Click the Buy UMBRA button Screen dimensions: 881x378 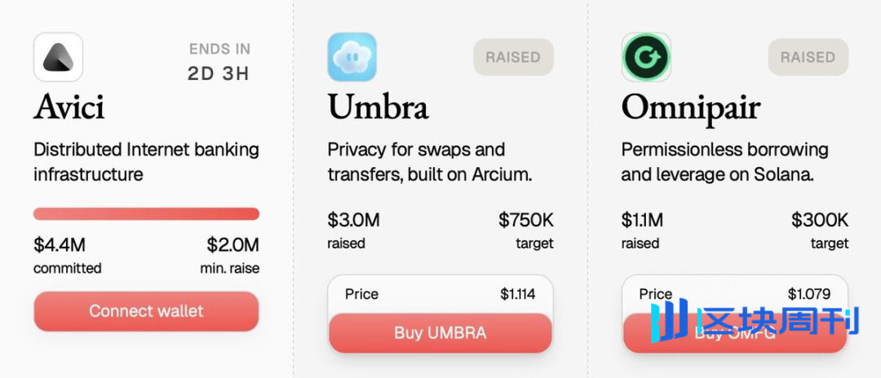point(440,332)
